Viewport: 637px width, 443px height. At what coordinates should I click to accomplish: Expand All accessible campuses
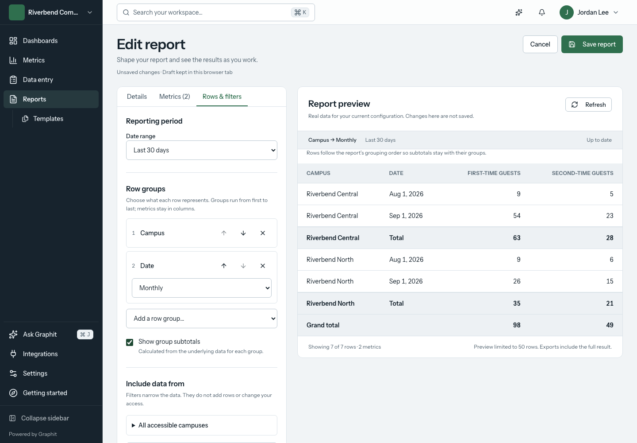202,425
